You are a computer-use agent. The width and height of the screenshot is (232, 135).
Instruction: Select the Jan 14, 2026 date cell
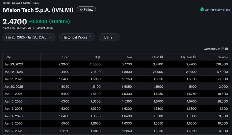tap(13, 116)
